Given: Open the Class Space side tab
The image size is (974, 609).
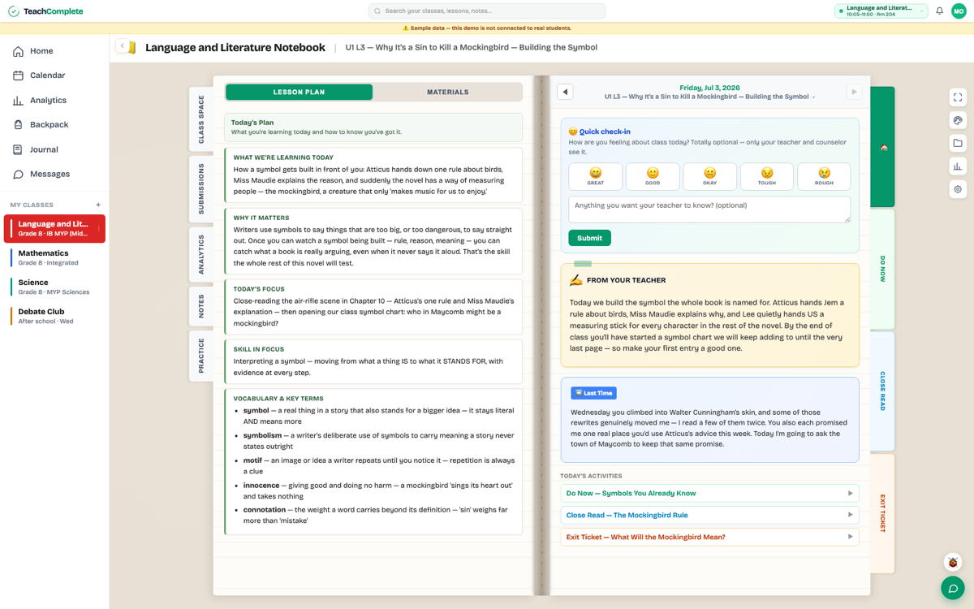Looking at the screenshot, I should pyautogui.click(x=201, y=119).
